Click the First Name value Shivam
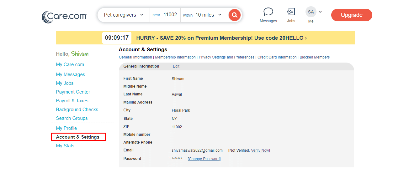Image resolution: width=409 pixels, height=173 pixels. point(178,79)
